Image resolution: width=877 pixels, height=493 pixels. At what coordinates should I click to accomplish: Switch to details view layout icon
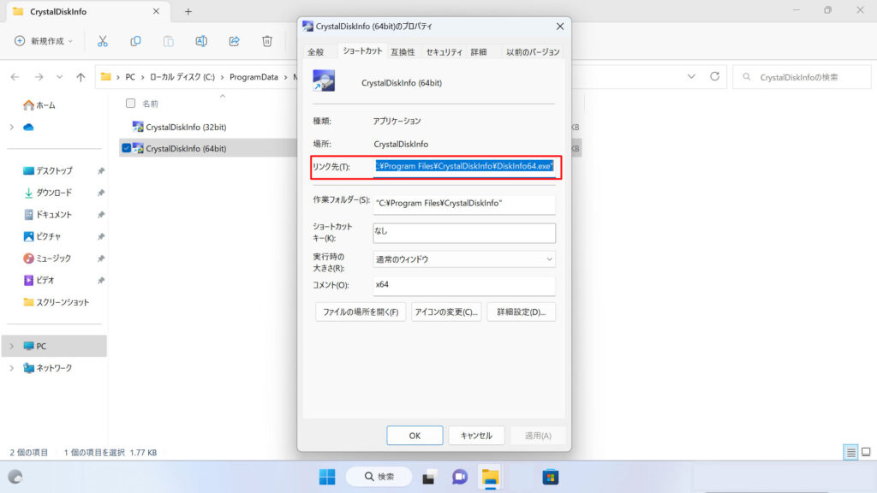pos(850,452)
